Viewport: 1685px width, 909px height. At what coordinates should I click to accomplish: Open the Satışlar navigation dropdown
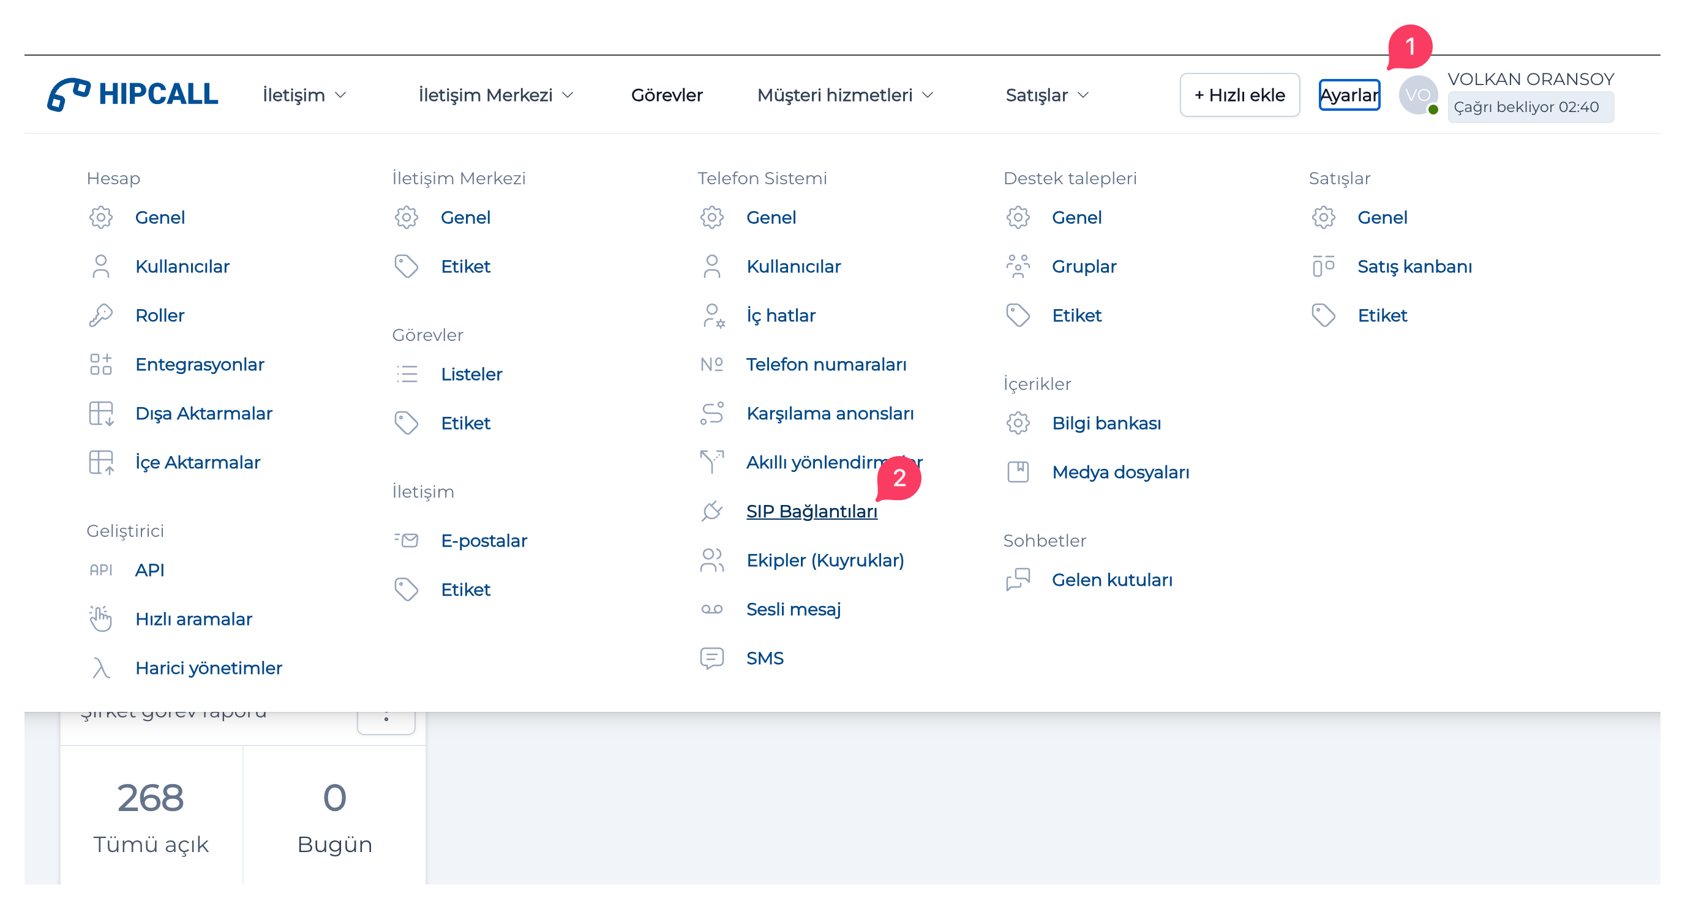coord(1046,95)
